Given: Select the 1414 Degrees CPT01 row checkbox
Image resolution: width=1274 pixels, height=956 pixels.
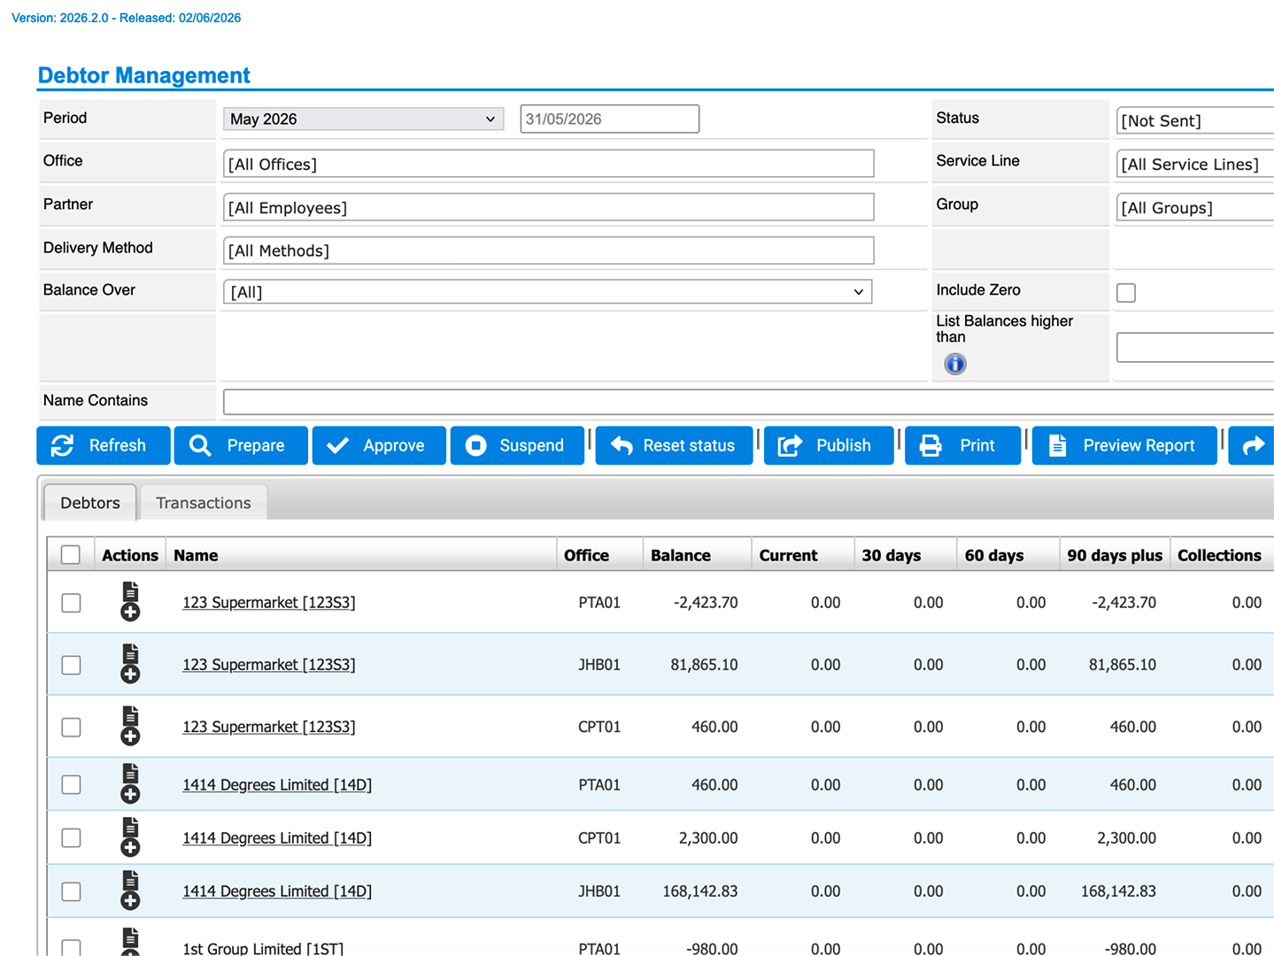Looking at the screenshot, I should [x=71, y=837].
